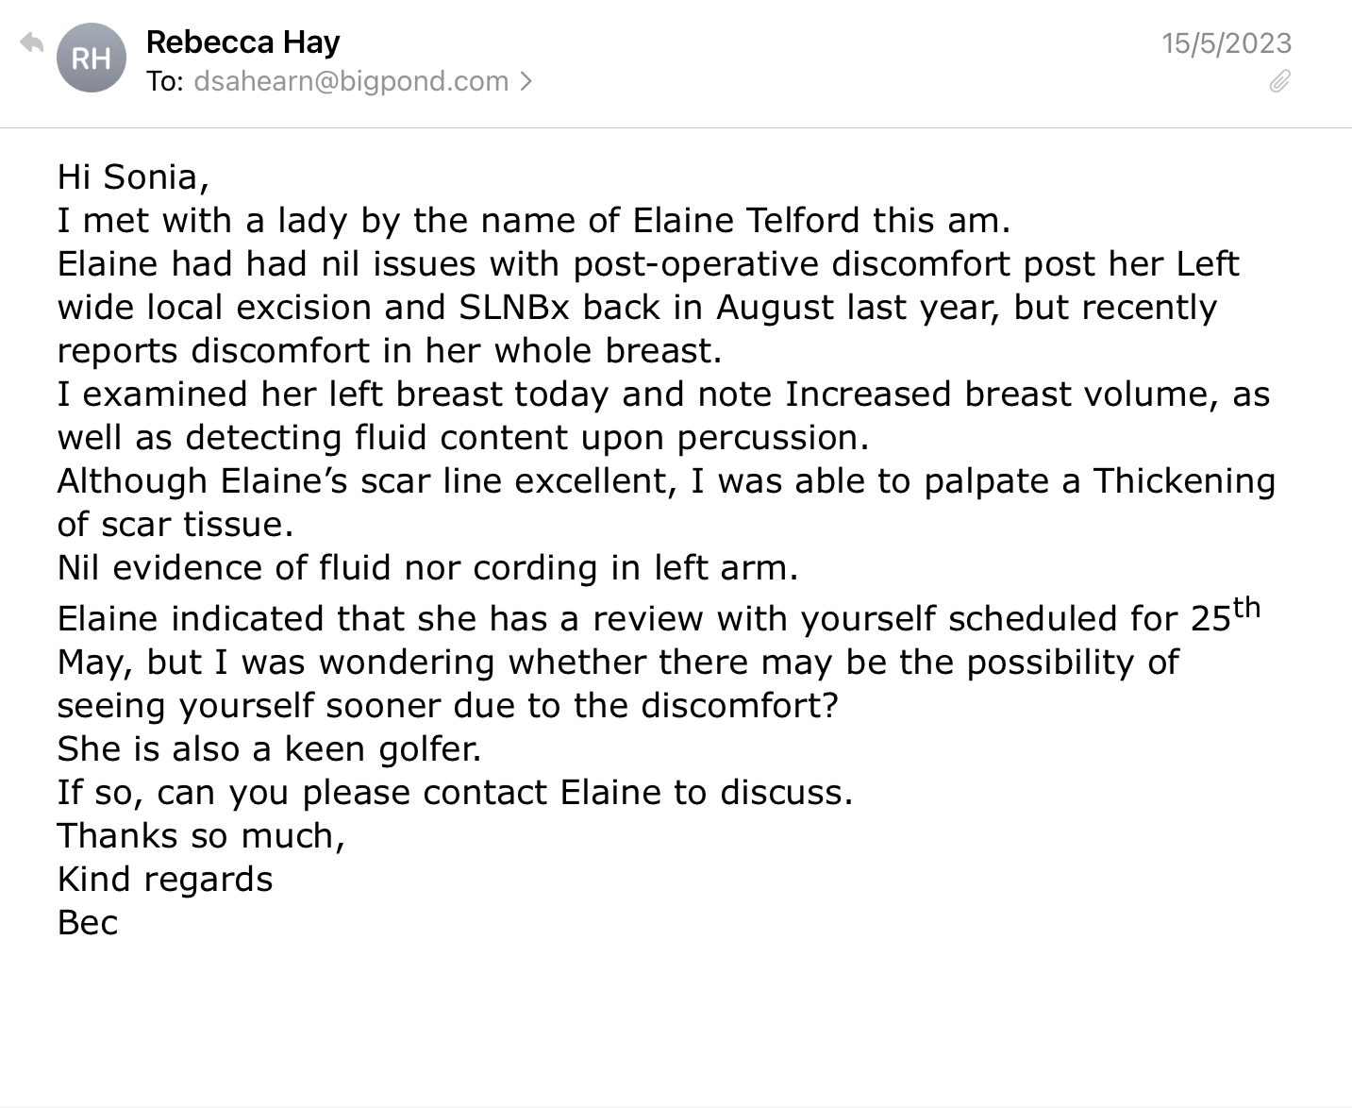Image resolution: width=1352 pixels, height=1108 pixels.
Task: Click the reply arrow icon
Action: [x=32, y=42]
